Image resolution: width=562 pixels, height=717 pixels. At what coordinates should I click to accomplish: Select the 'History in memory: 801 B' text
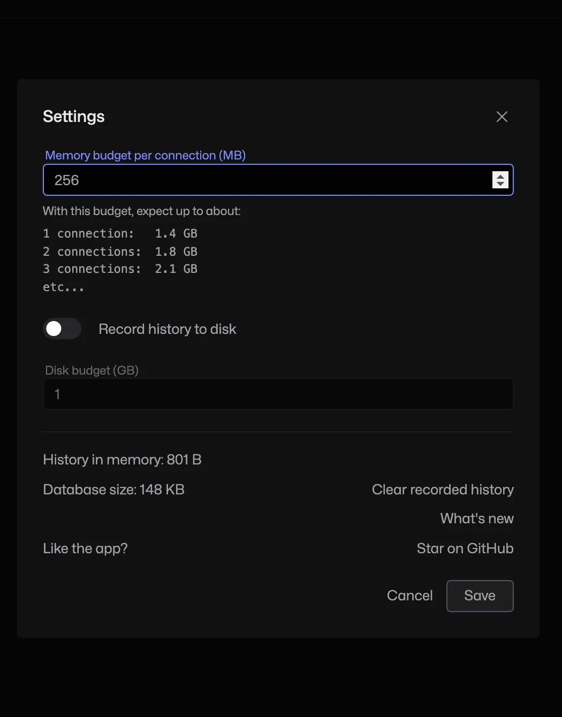[x=122, y=460]
